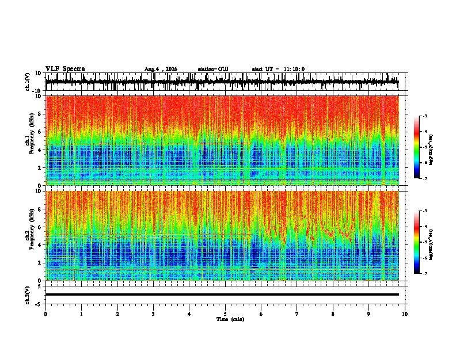
Task: Click the '-7' label on ch.2 color bar
Action: (424, 273)
